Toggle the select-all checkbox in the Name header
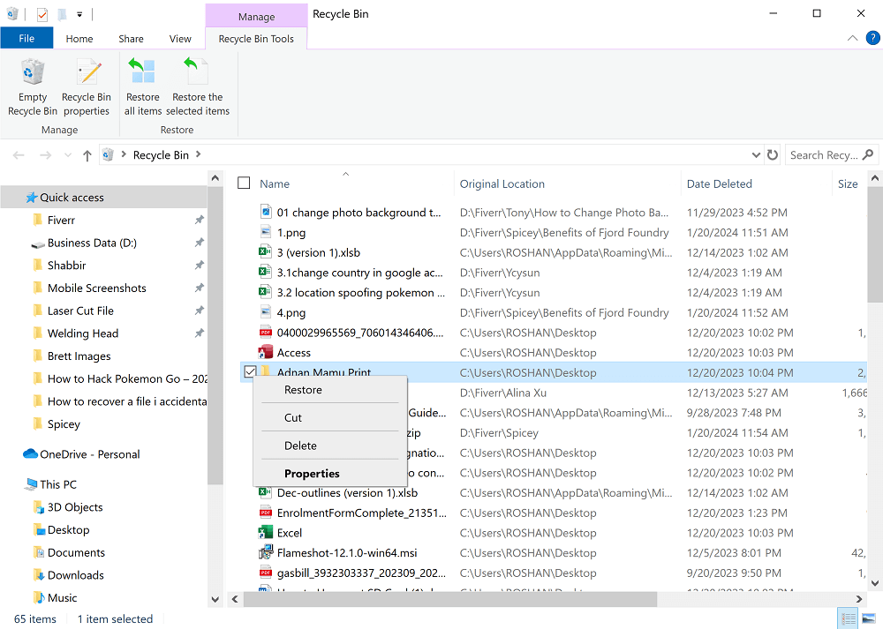883x629 pixels. click(245, 183)
